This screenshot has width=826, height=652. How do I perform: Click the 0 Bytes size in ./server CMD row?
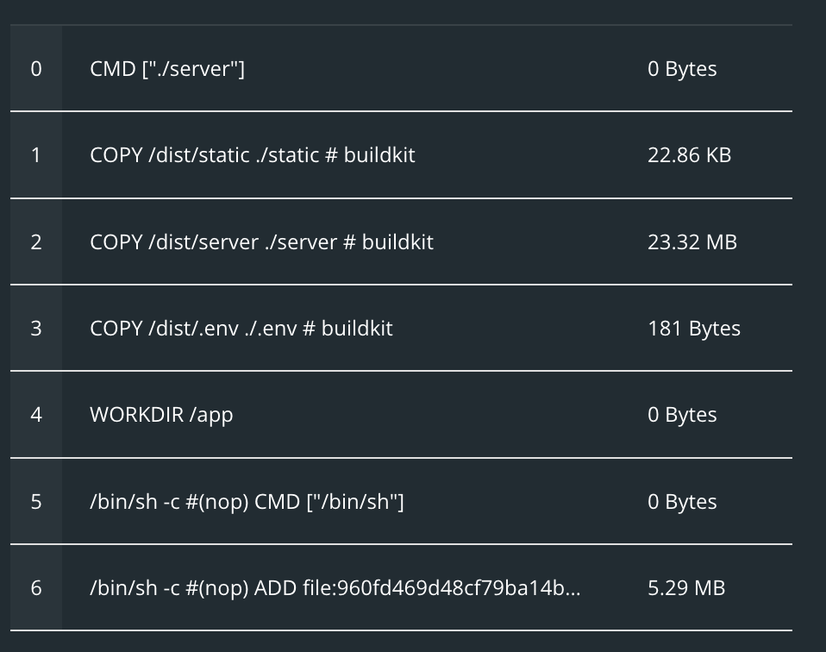682,69
